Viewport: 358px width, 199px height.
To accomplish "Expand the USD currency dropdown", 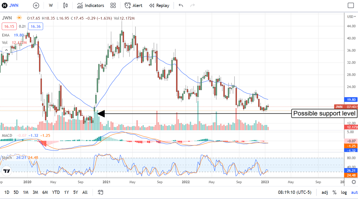I will click(x=351, y=17).
